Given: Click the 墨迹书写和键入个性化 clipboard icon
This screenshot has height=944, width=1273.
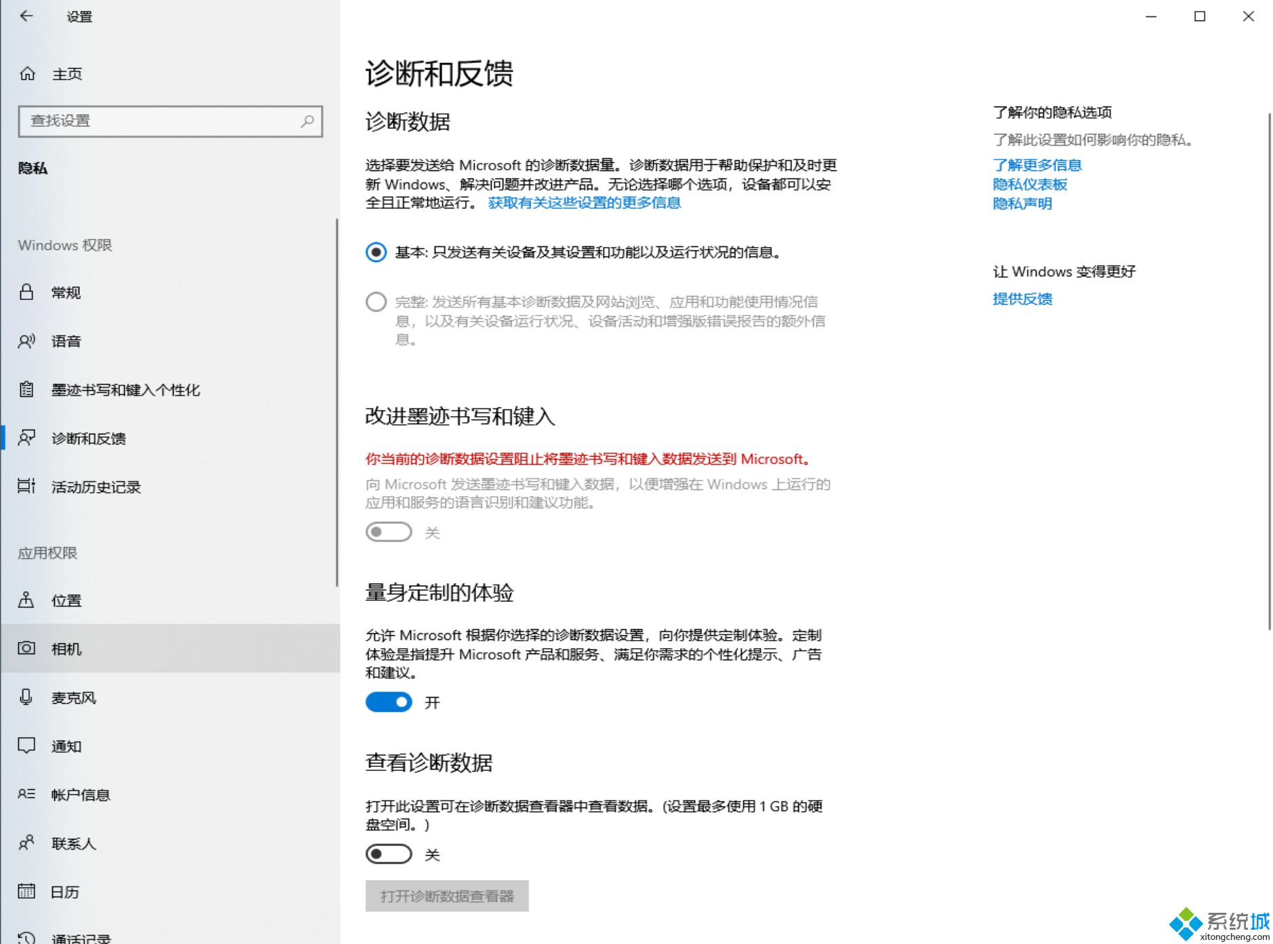Looking at the screenshot, I should [x=26, y=390].
